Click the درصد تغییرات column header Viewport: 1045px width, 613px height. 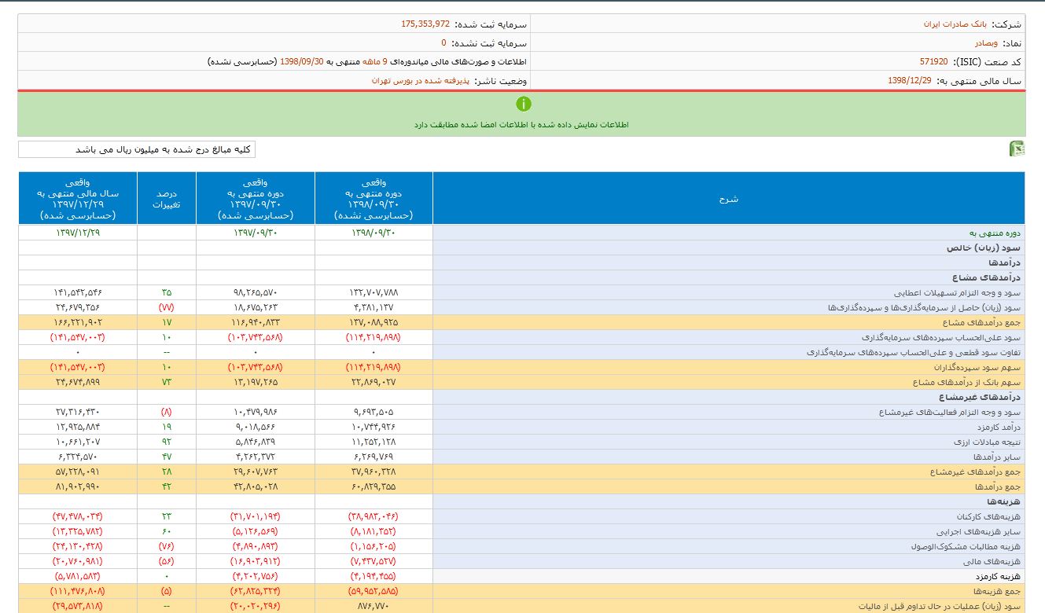(166, 199)
